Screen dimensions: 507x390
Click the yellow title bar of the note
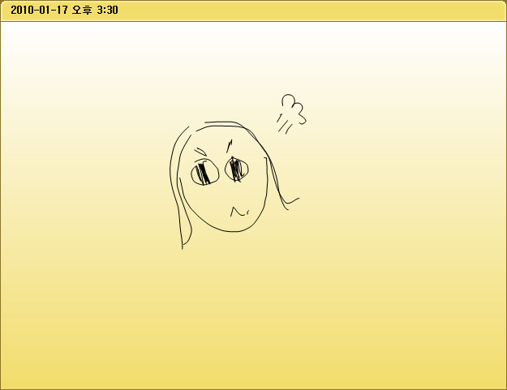tap(253, 11)
